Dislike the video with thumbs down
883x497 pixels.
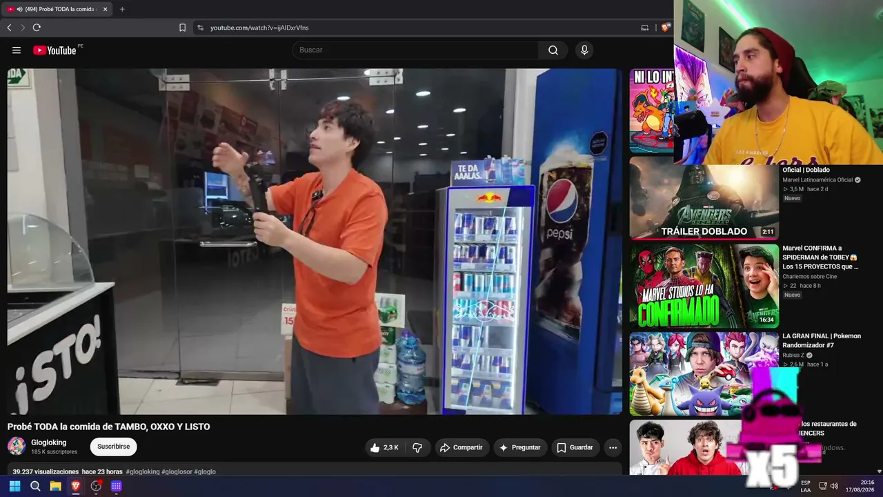click(417, 447)
